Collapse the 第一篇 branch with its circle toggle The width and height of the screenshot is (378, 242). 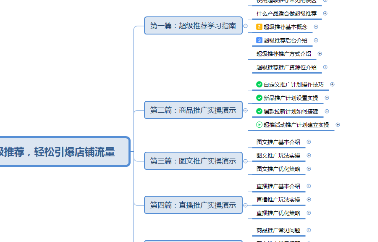(x=245, y=26)
